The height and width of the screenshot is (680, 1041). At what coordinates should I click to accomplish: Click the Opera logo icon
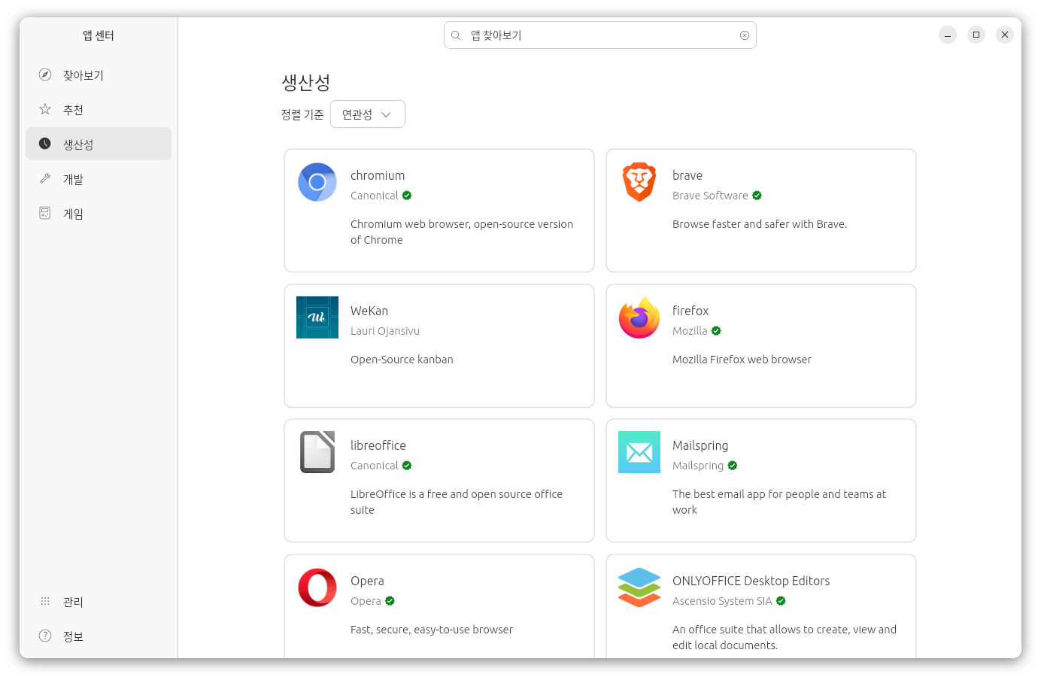coord(317,587)
